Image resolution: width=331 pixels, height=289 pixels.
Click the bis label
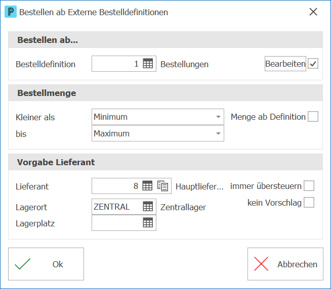21,134
